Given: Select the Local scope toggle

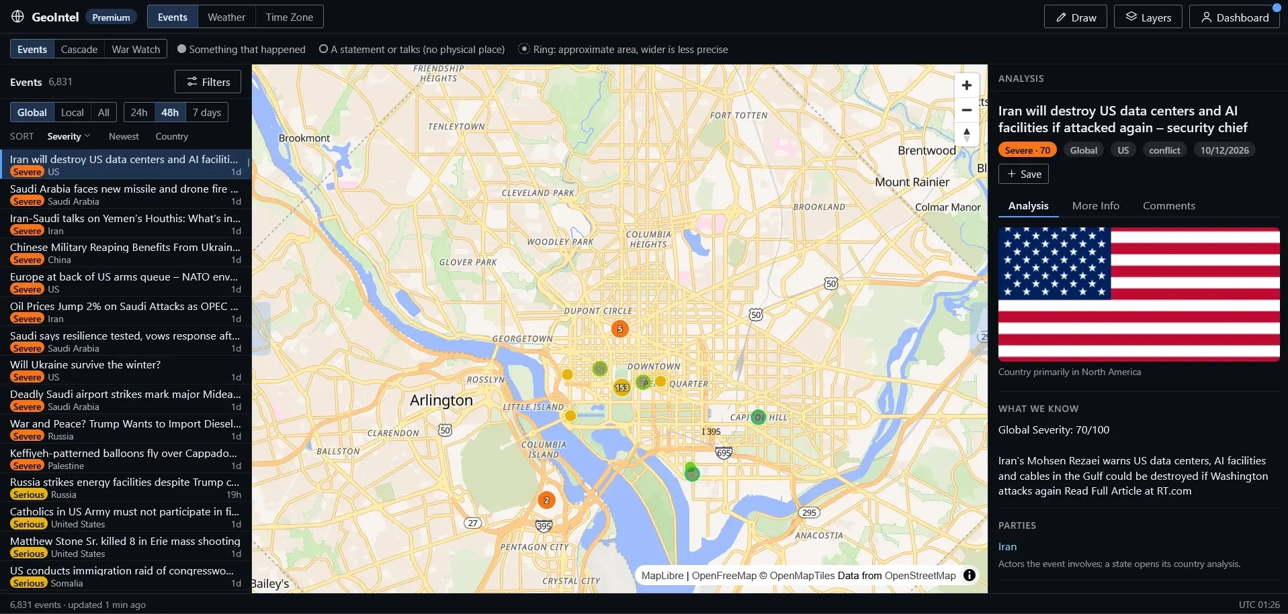Looking at the screenshot, I should (x=73, y=112).
